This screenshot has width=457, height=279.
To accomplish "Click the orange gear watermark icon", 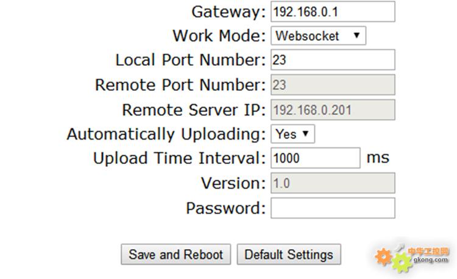I will (x=383, y=257).
